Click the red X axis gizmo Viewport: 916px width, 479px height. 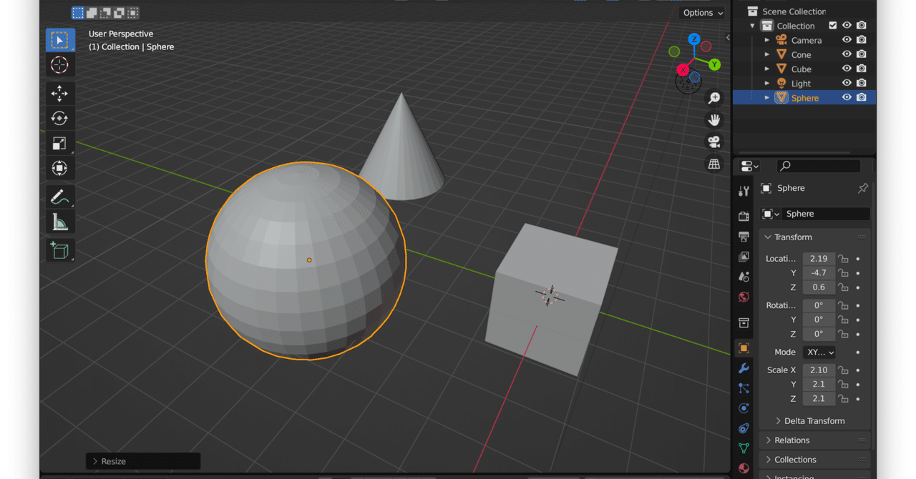tap(683, 70)
